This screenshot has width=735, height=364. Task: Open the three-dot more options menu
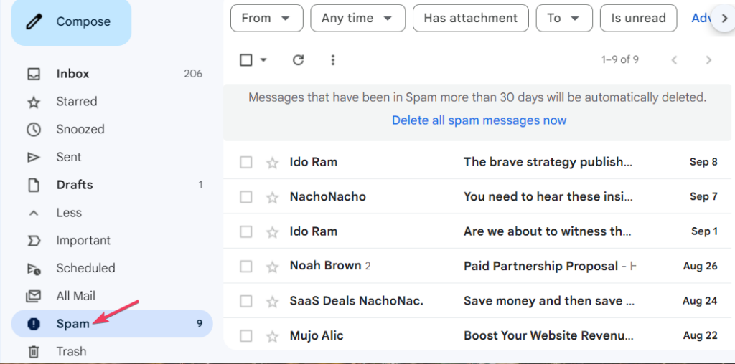point(333,60)
